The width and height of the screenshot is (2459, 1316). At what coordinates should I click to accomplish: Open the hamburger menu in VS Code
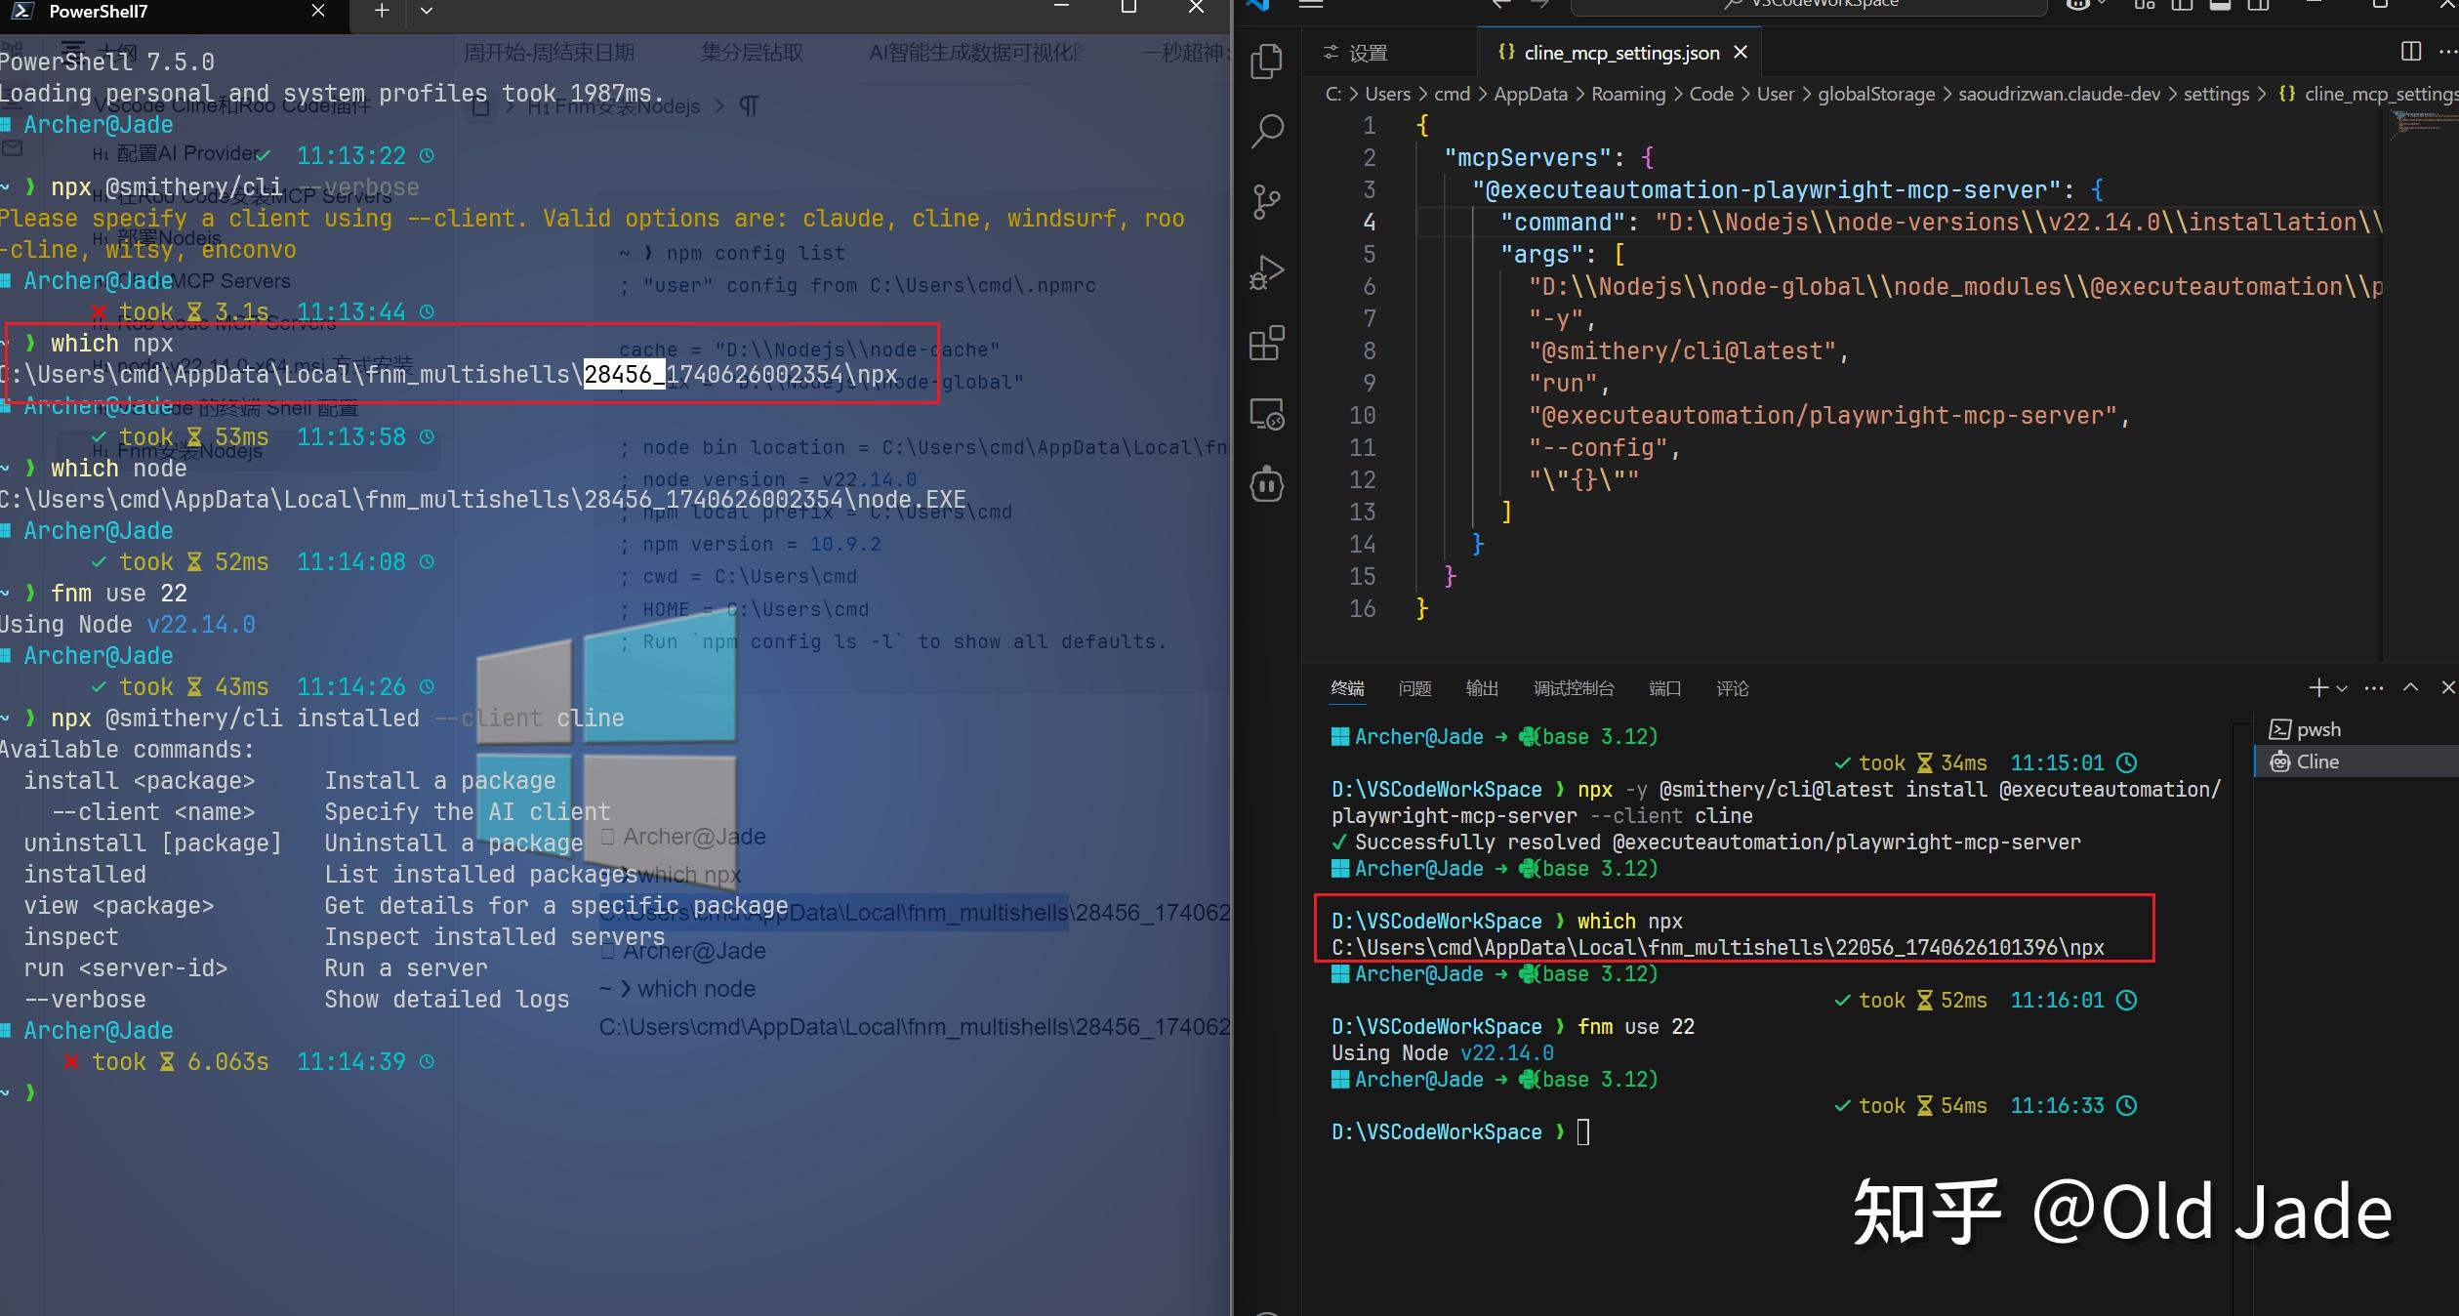point(1310,6)
